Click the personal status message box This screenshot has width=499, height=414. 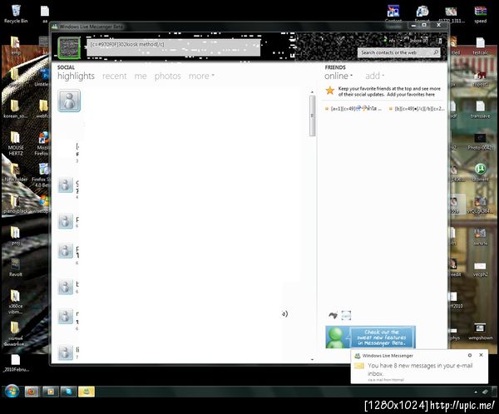coord(174,47)
